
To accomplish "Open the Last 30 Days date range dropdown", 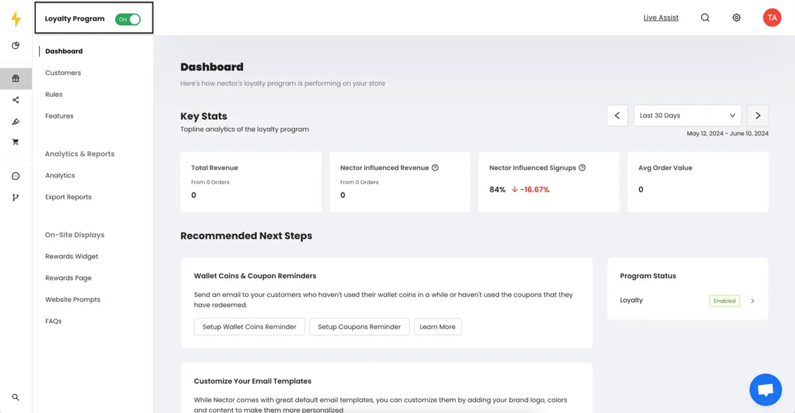I will 687,115.
